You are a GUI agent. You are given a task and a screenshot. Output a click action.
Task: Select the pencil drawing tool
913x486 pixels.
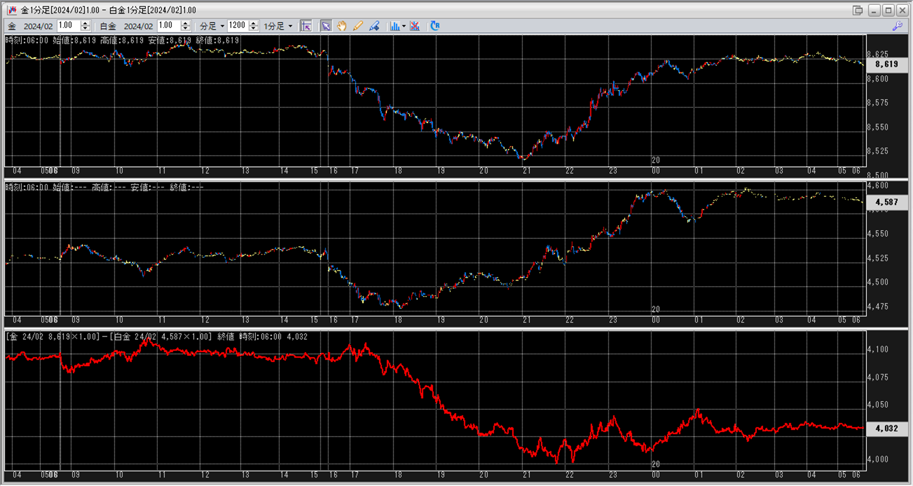point(358,26)
